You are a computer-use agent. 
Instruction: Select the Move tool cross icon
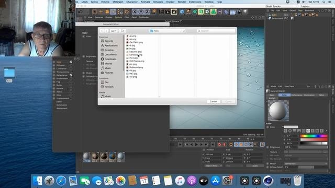click(x=100, y=11)
